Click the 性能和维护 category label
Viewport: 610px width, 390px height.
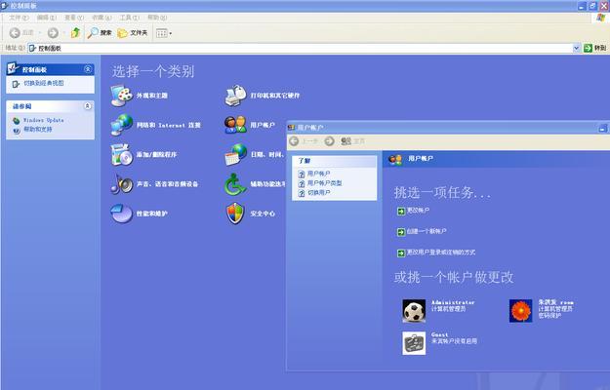click(x=151, y=214)
